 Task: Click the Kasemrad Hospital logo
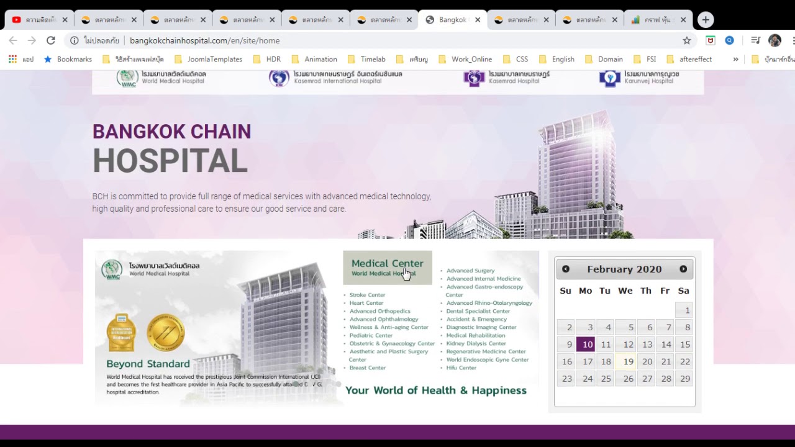507,78
